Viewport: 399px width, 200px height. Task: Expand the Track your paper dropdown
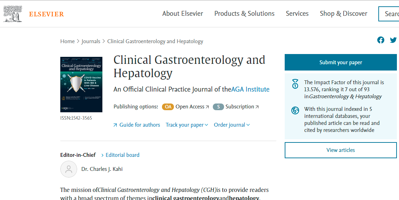point(187,125)
